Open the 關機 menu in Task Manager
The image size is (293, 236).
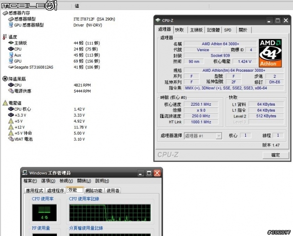(x=84, y=181)
